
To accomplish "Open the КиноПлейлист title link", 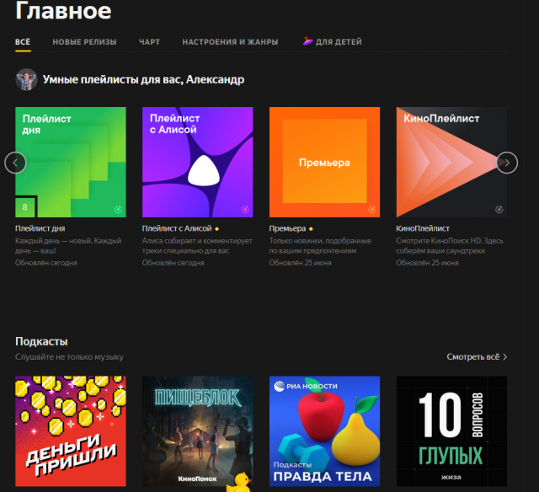I will pyautogui.click(x=423, y=228).
